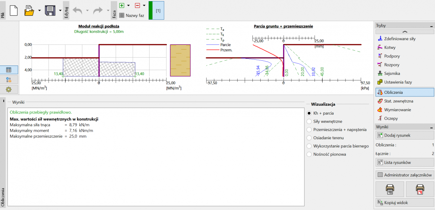Click the Undo arrow icon
This screenshot has height=210, width=435.
pyautogui.click(x=77, y=10)
